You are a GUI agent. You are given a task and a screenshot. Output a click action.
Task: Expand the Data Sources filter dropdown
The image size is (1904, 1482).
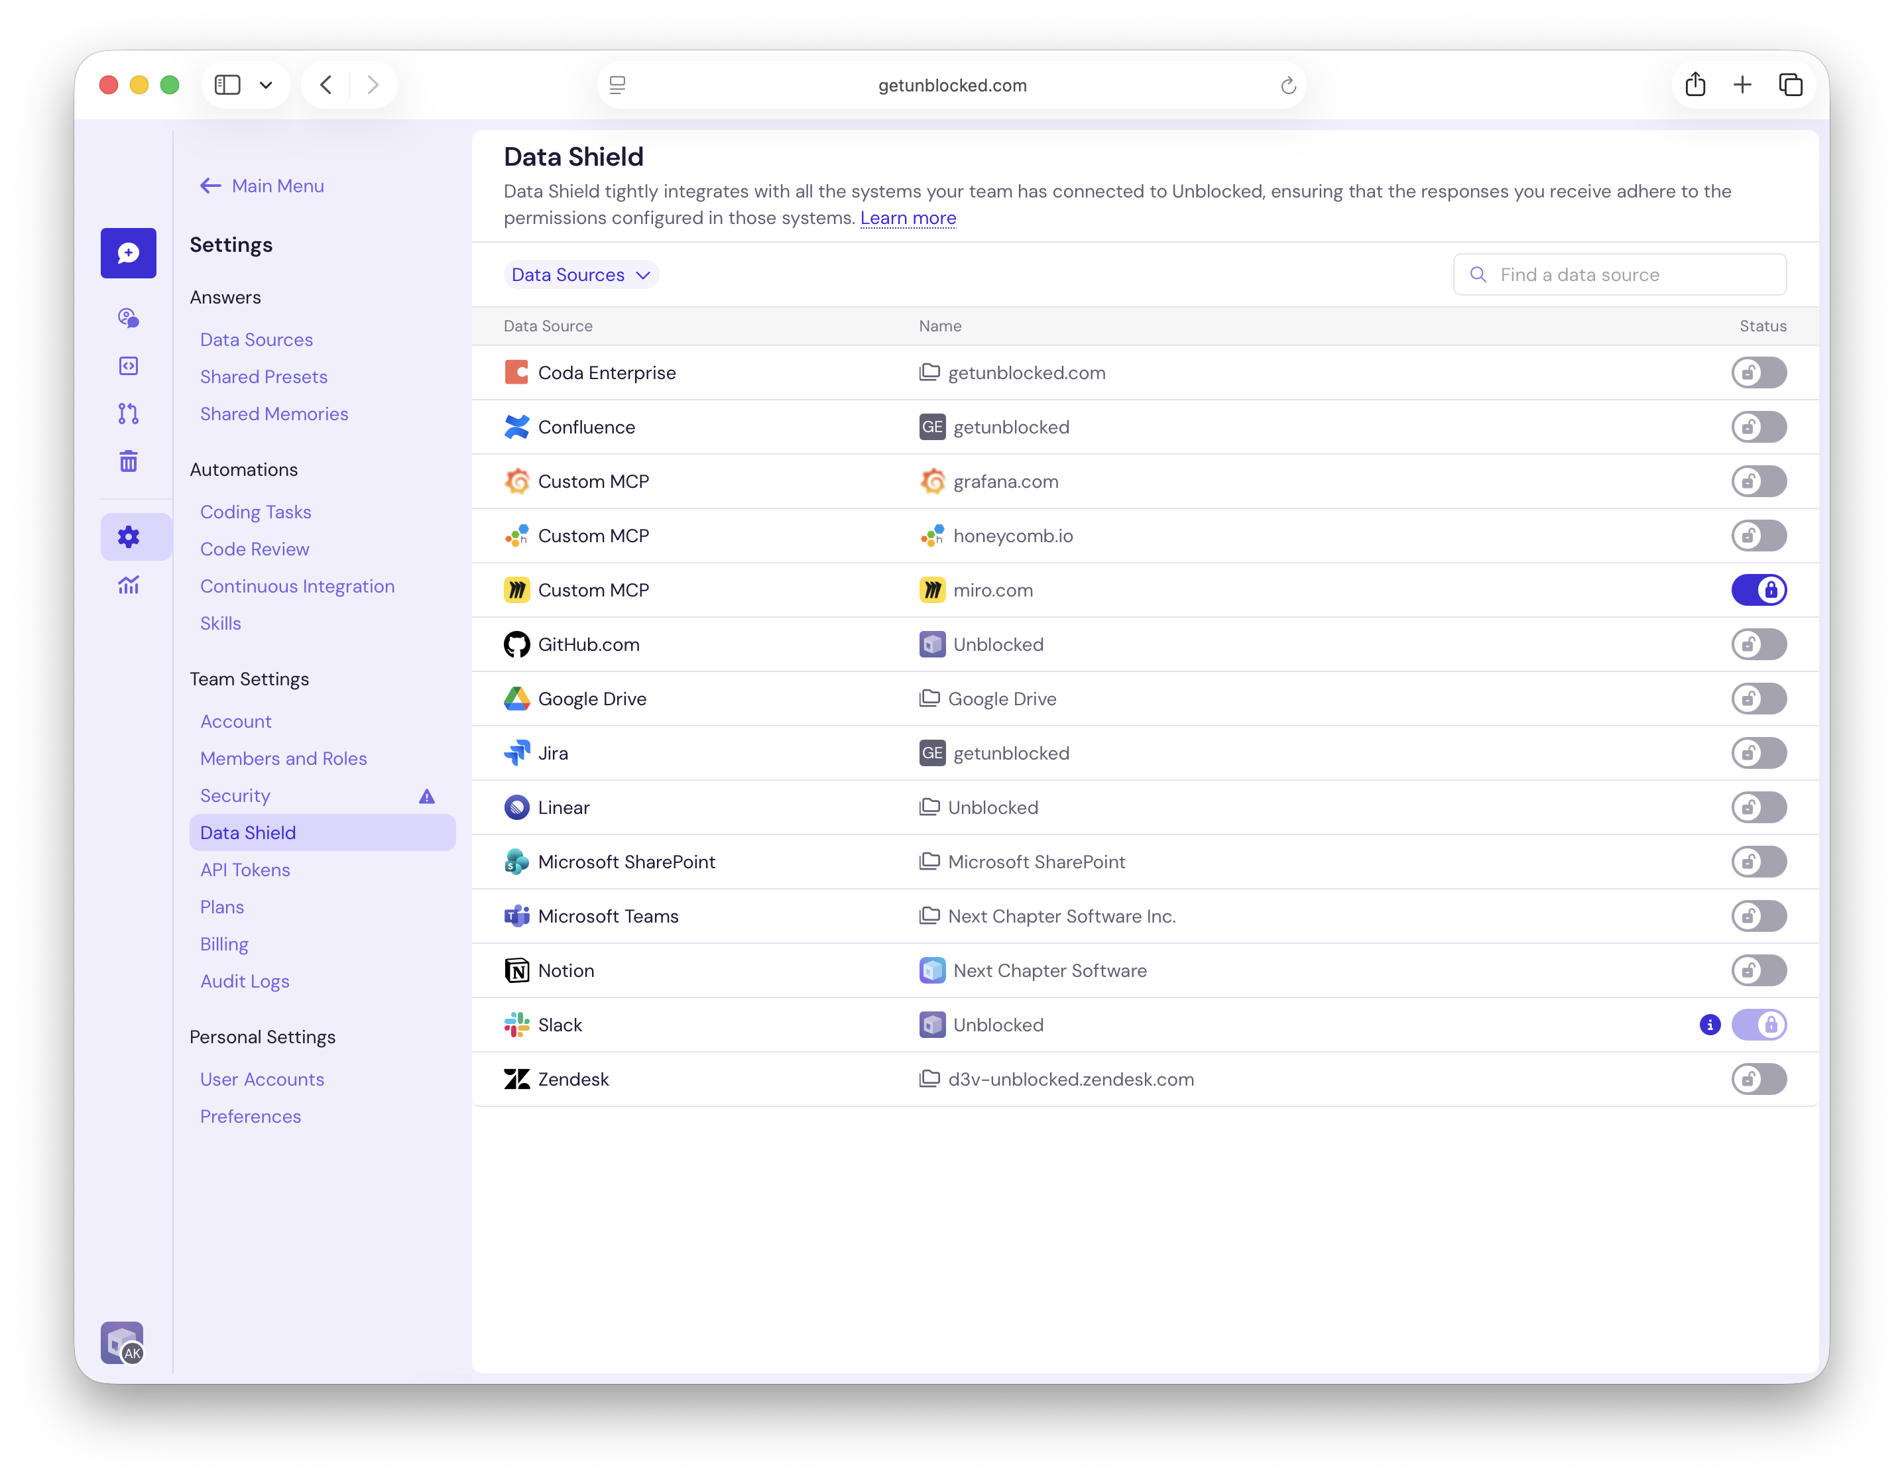(581, 274)
